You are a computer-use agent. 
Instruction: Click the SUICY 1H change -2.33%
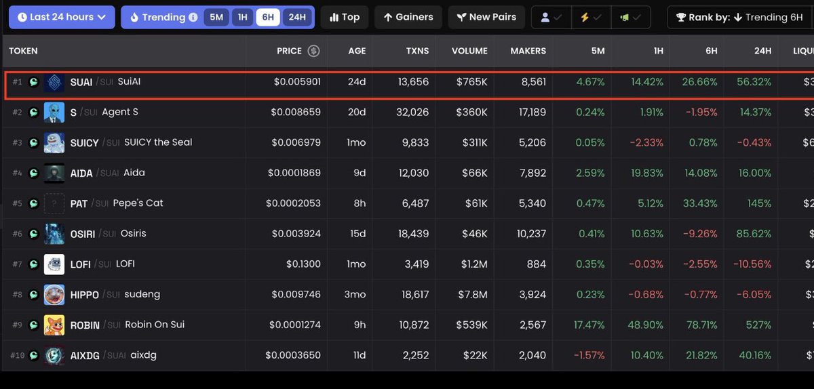(646, 143)
